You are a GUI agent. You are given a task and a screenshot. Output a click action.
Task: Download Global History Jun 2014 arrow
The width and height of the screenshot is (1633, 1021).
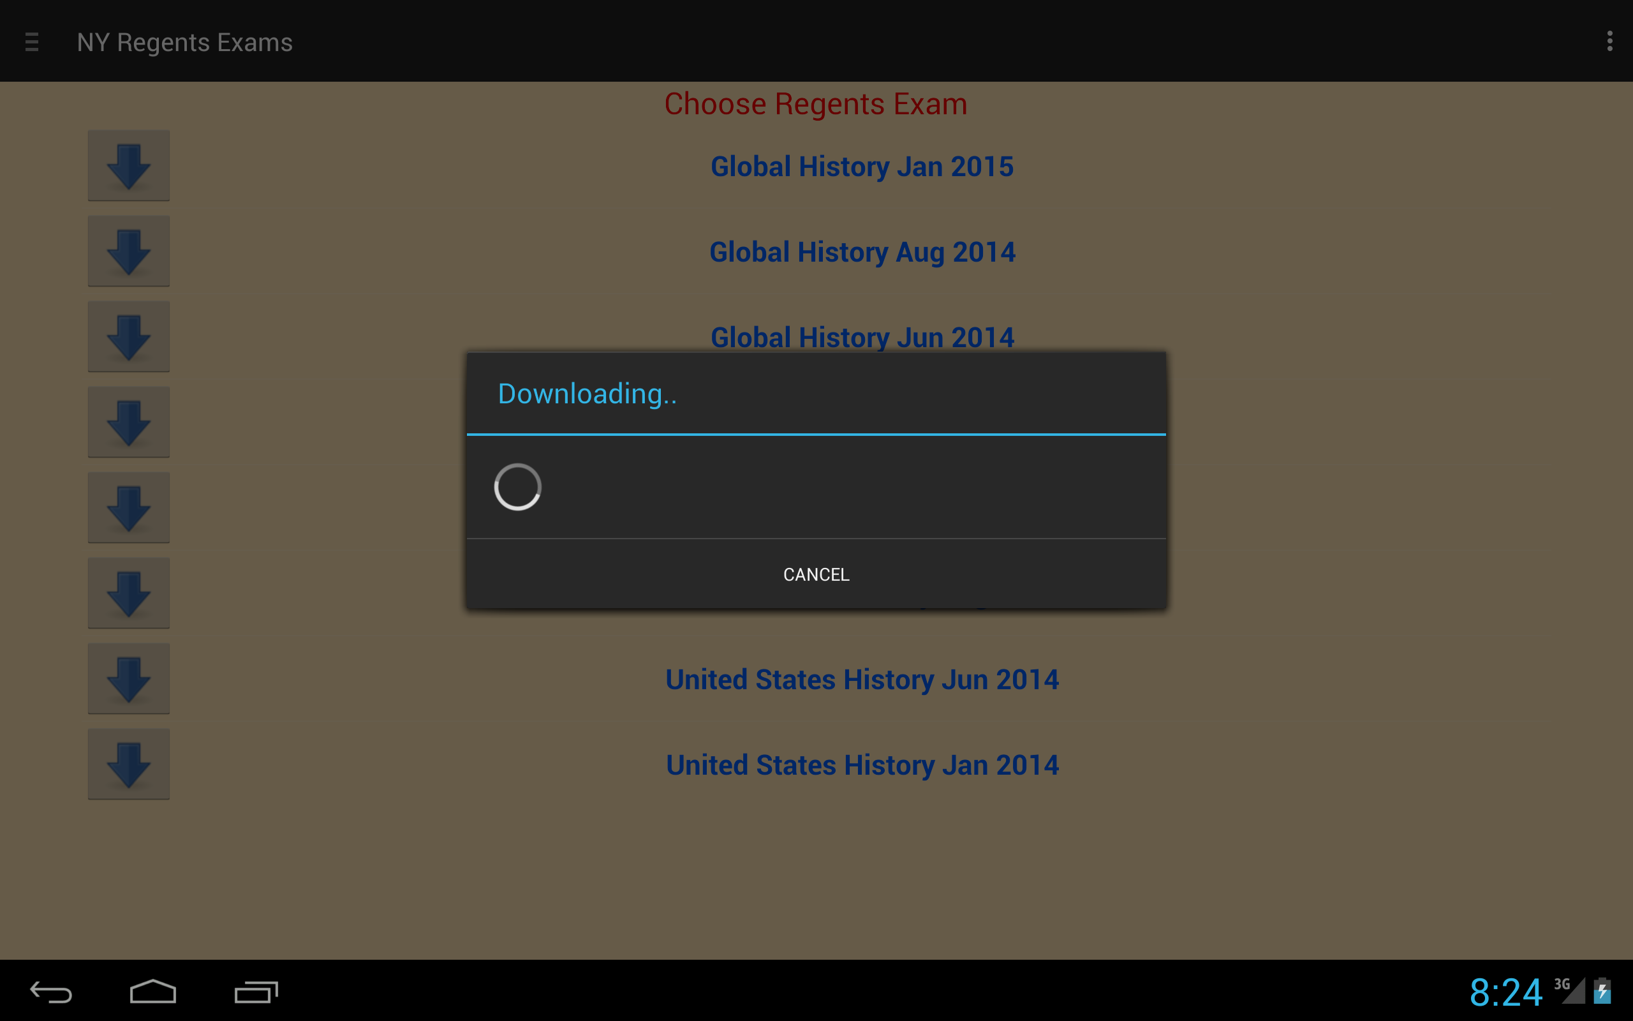coord(129,336)
